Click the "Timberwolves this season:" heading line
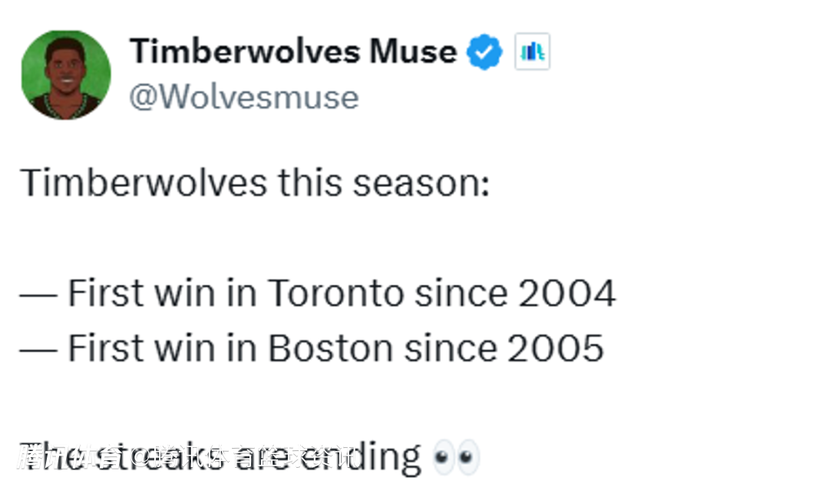Screen dimensions: 829x484 pyautogui.click(x=254, y=183)
